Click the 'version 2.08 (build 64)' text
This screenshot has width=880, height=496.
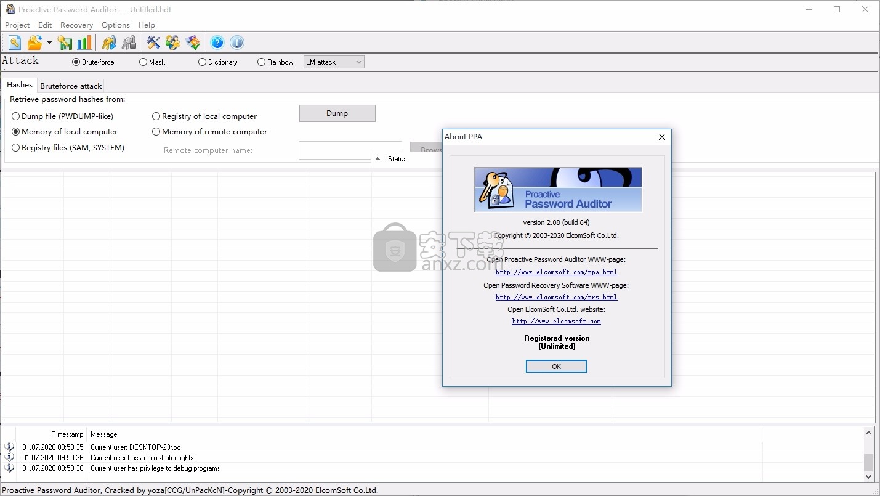(x=556, y=222)
